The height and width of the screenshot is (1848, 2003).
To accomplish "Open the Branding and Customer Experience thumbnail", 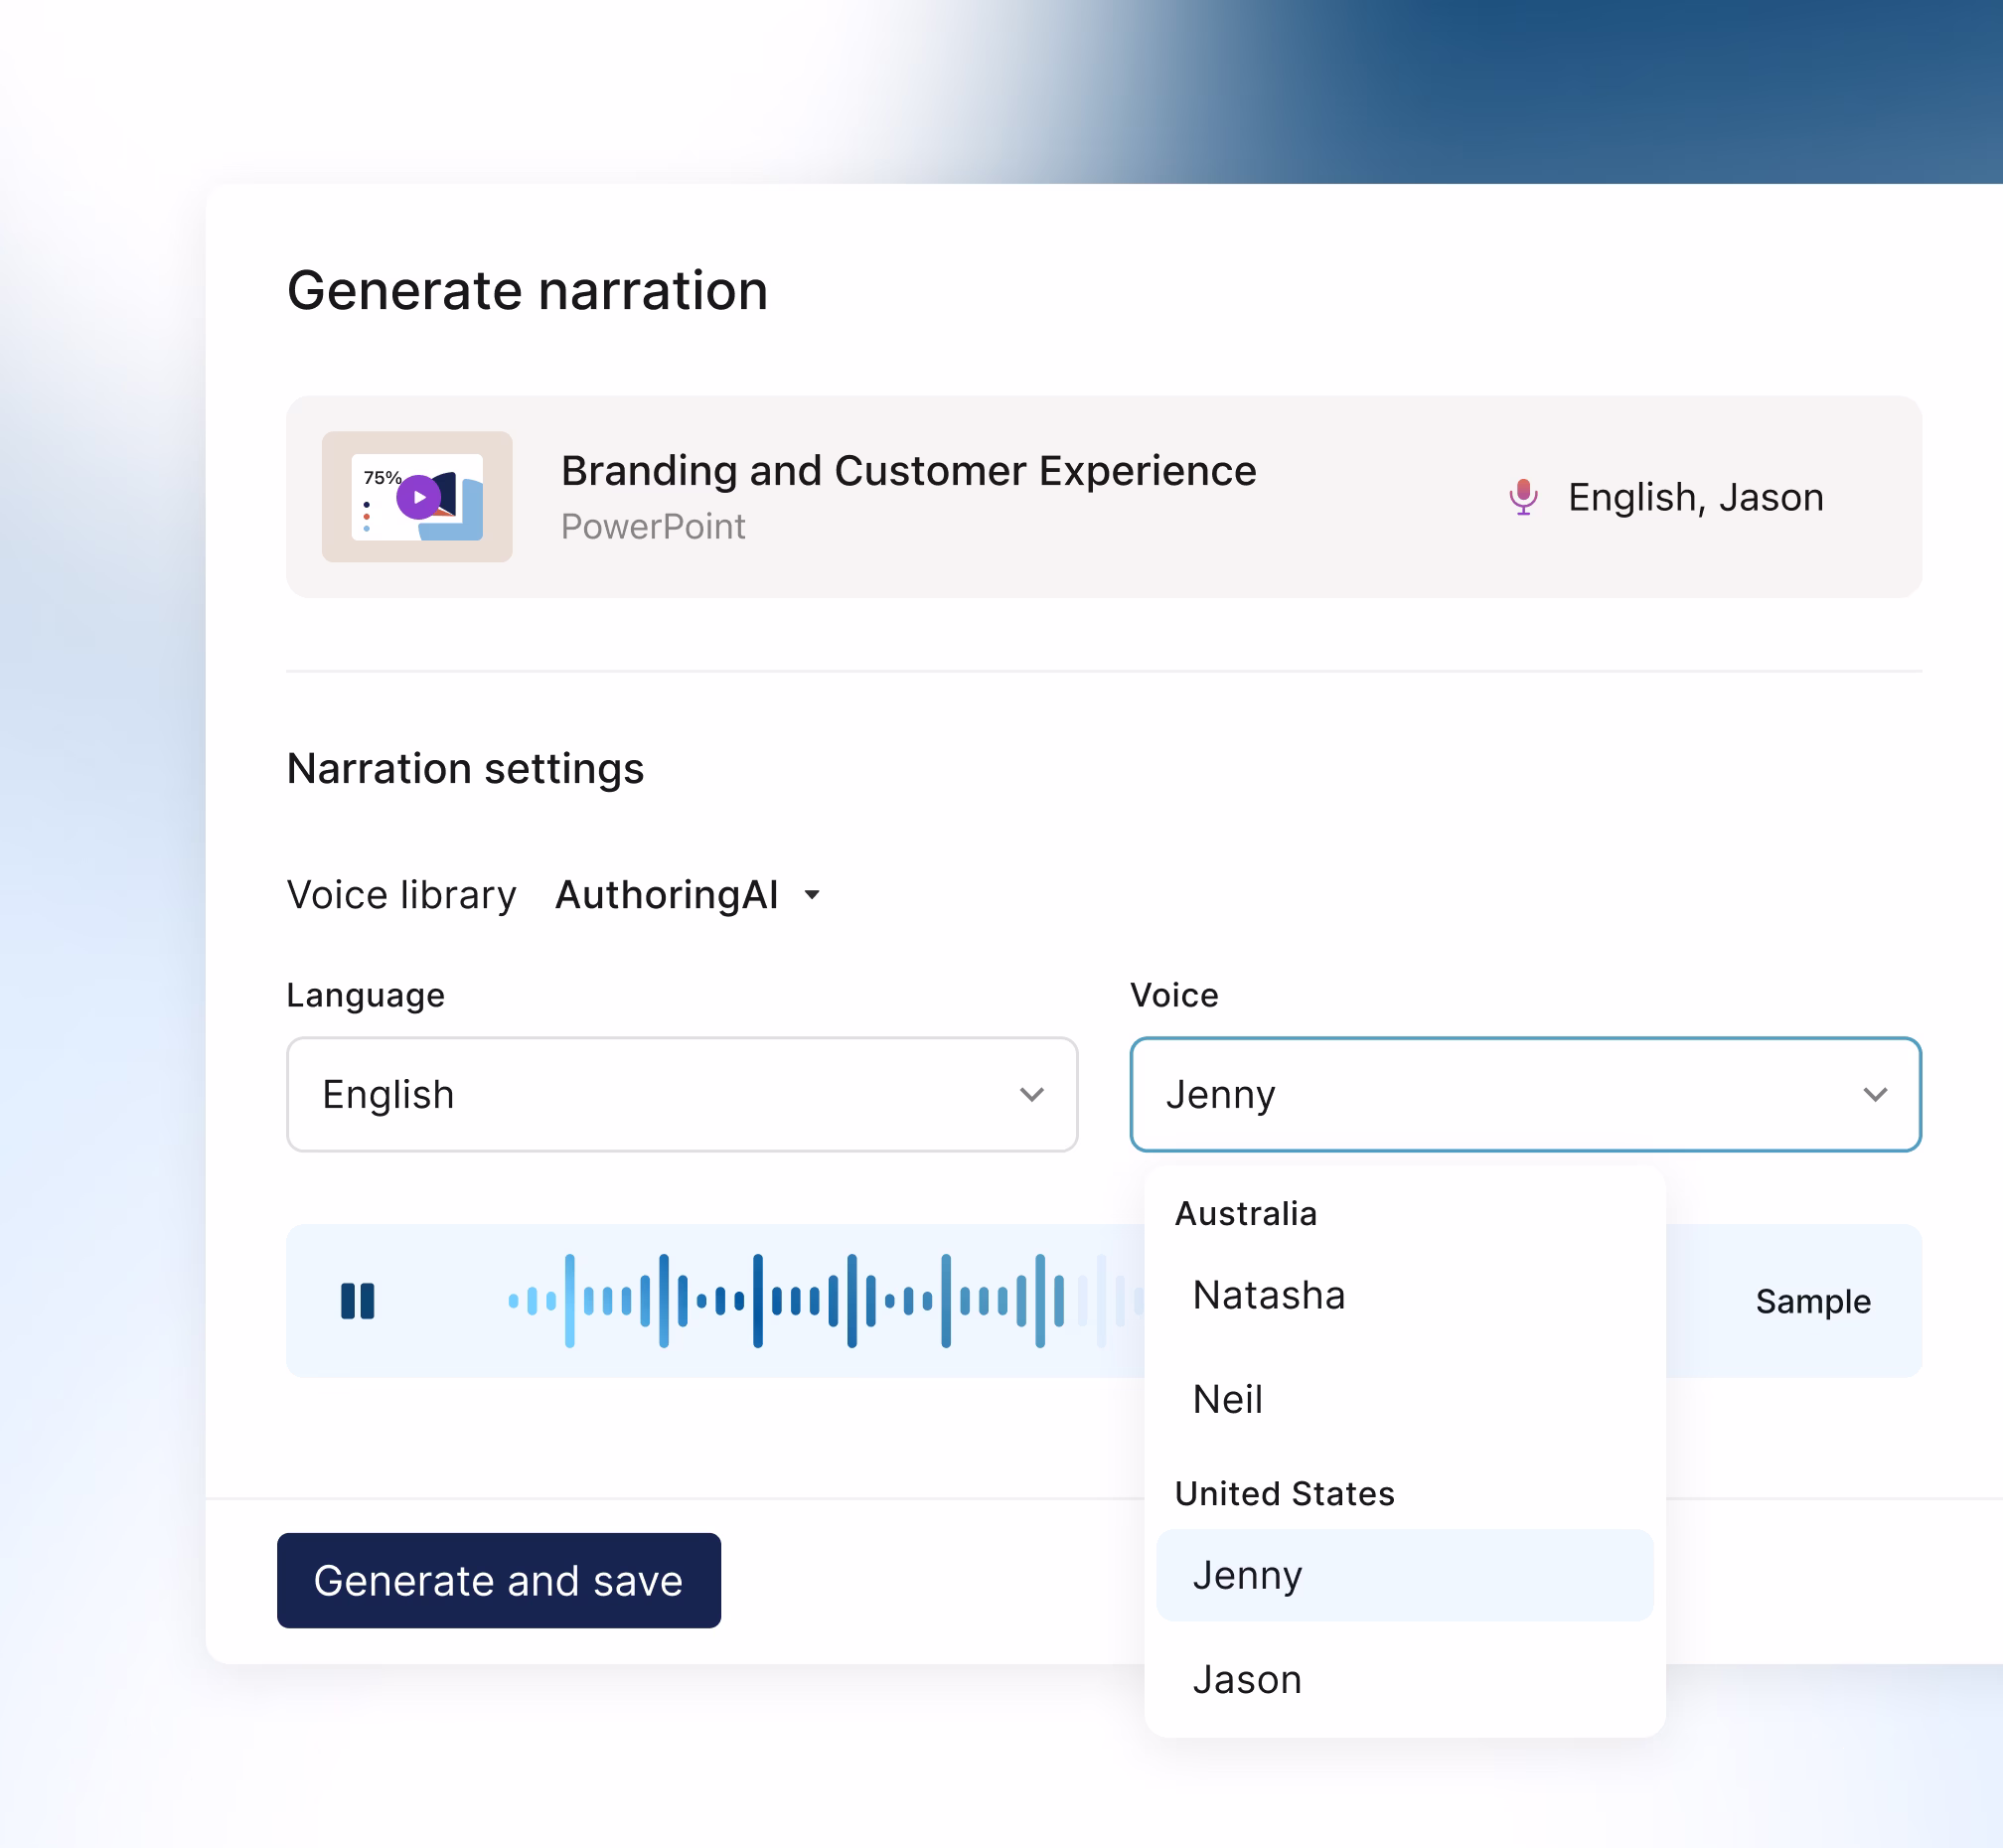I will (417, 497).
